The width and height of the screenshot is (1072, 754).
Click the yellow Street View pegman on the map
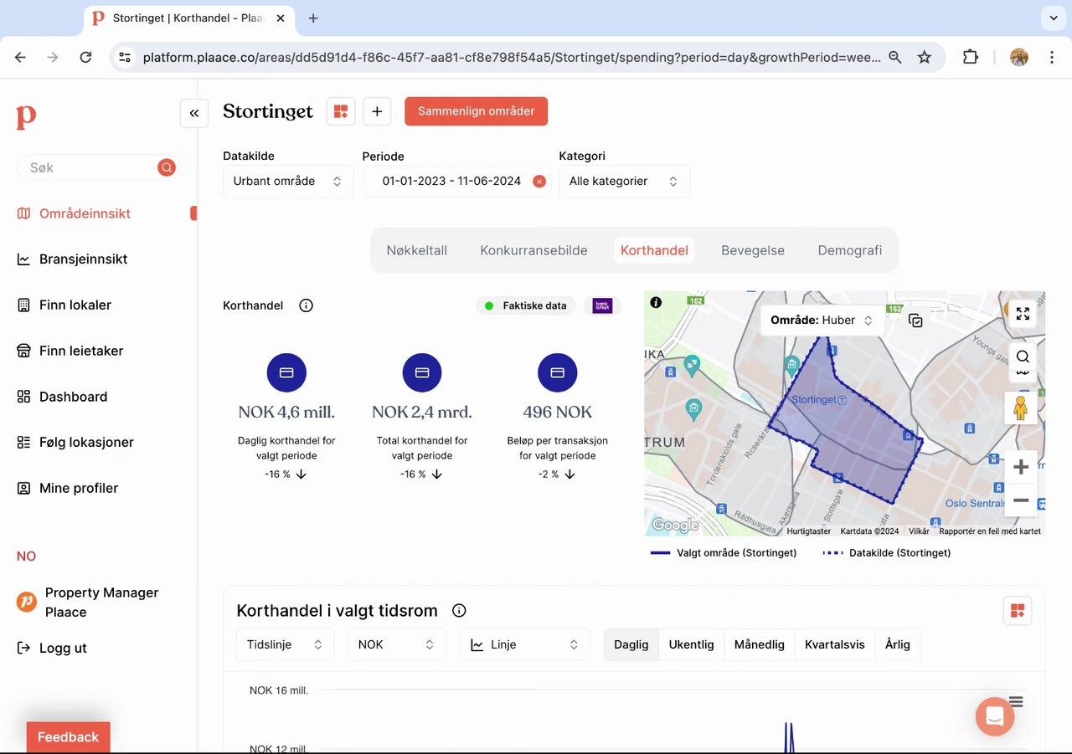coord(1020,408)
